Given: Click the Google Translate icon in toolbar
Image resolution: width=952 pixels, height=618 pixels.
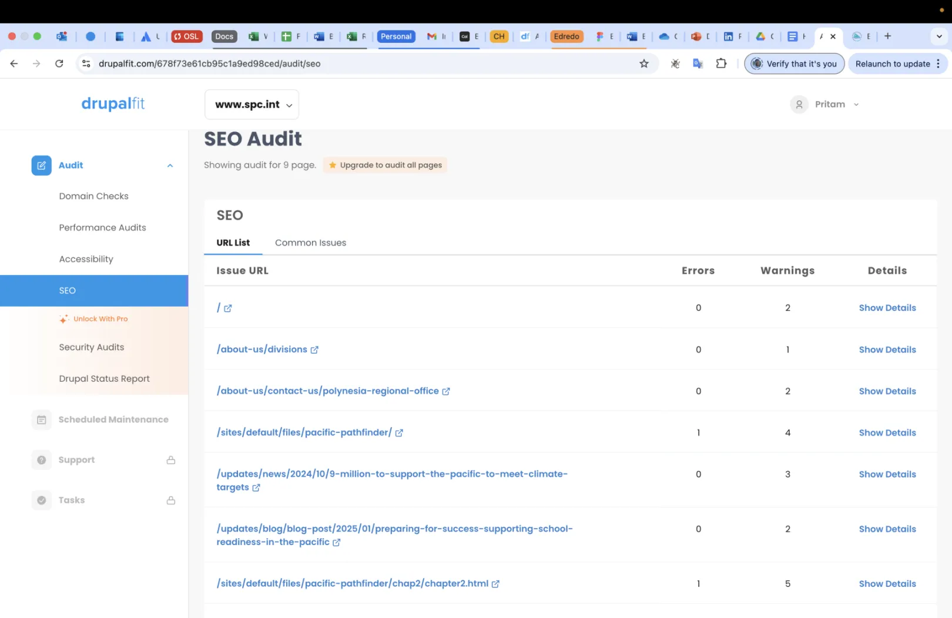Looking at the screenshot, I should (x=698, y=63).
